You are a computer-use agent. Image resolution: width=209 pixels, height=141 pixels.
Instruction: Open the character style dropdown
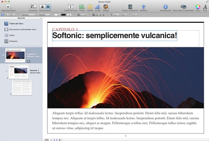click(13, 15)
